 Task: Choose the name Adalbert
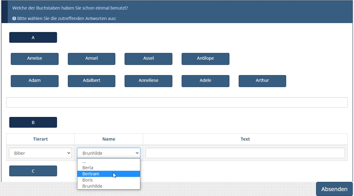pyautogui.click(x=92, y=81)
